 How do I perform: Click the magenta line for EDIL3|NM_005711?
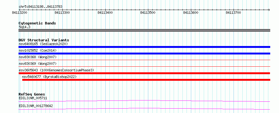pos(144,101)
